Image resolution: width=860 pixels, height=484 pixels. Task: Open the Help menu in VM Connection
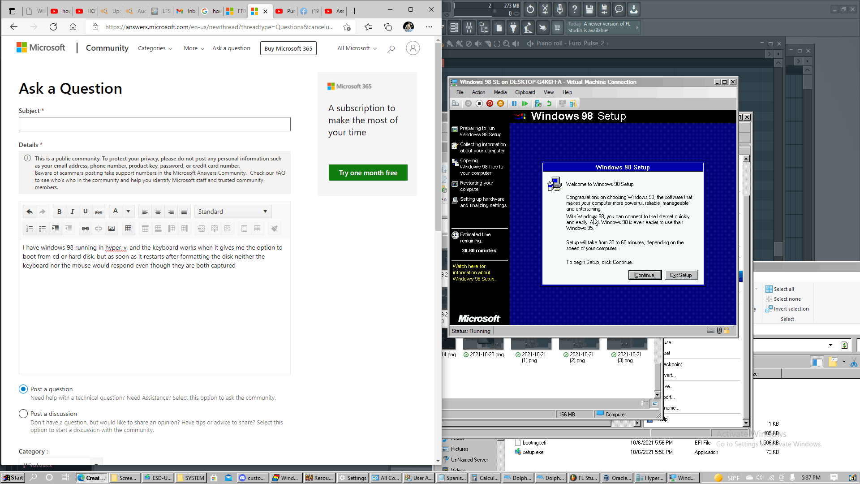pyautogui.click(x=567, y=92)
